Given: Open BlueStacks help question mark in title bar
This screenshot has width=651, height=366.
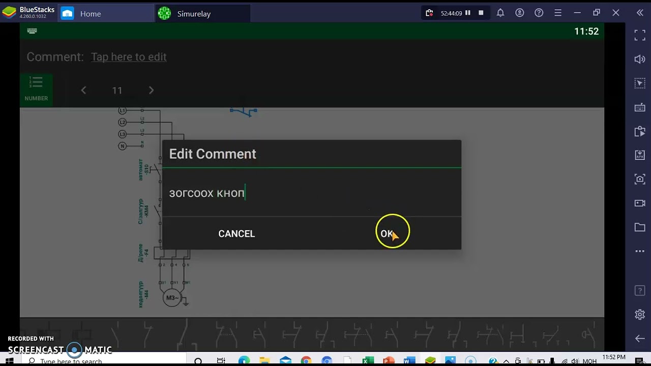Looking at the screenshot, I should point(539,13).
